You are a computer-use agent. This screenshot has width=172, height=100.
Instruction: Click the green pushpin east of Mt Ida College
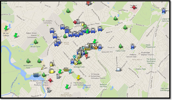coord(16,35)
